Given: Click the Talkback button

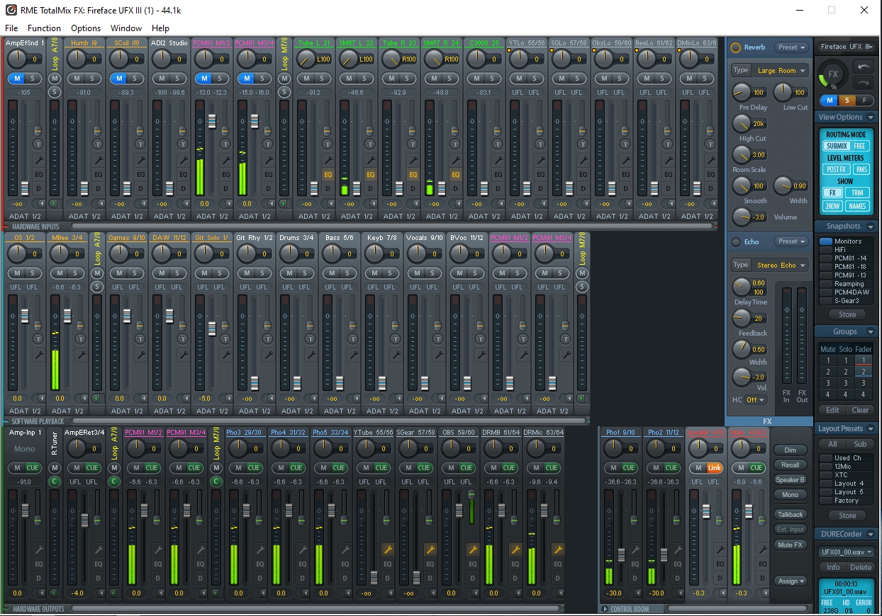Looking at the screenshot, I should point(791,515).
